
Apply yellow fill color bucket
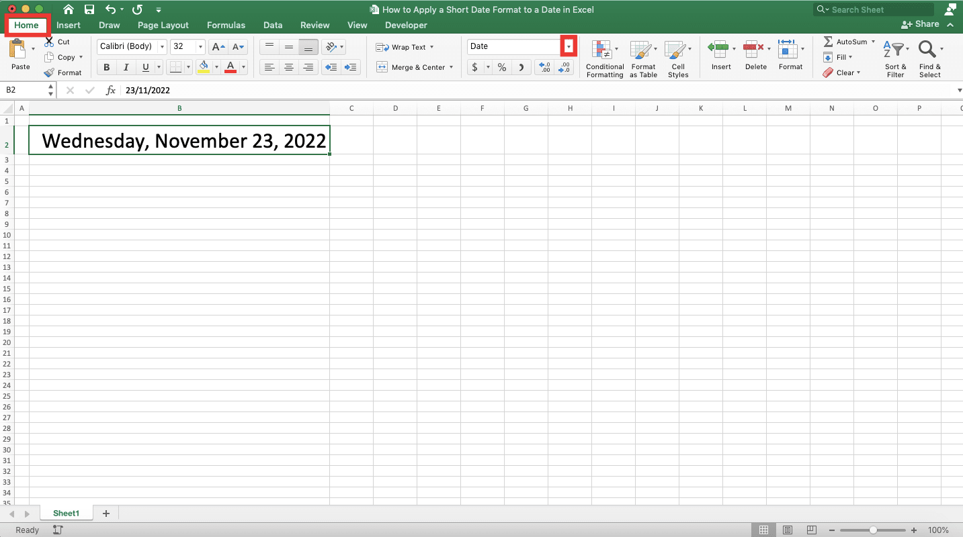click(x=204, y=67)
